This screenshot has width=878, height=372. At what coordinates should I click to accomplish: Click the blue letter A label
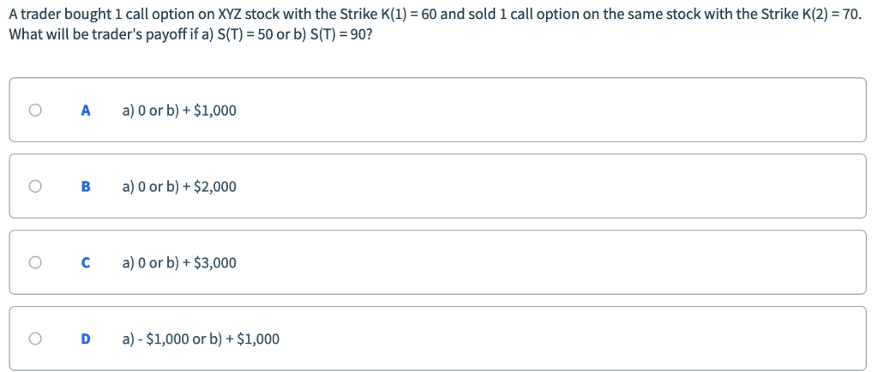[x=85, y=111]
